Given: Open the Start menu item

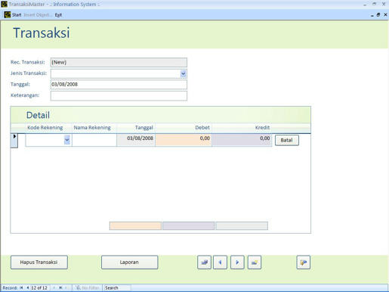Looking at the screenshot, I should pyautogui.click(x=17, y=15).
